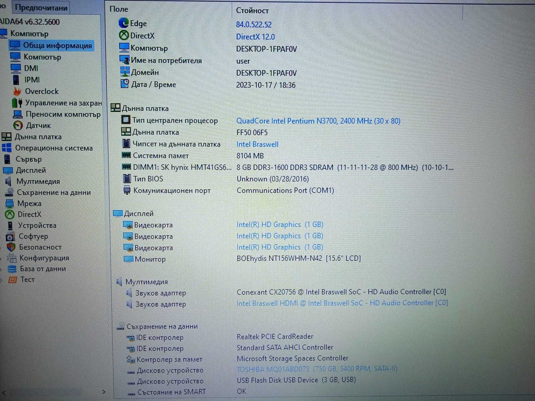535x401 pixels.
Task: Open the TOSHIBA MQ01ABD075 disk link
Action: (x=317, y=369)
